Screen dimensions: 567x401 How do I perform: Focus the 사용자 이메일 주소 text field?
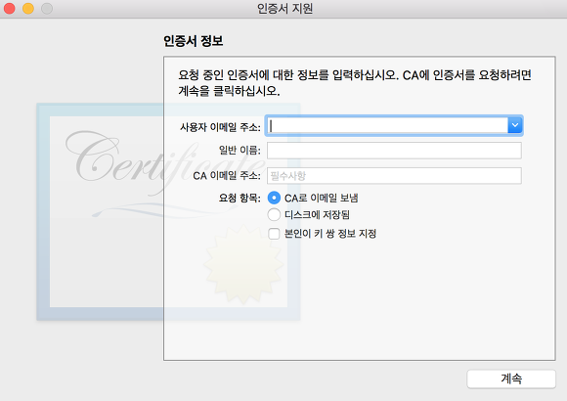click(388, 125)
